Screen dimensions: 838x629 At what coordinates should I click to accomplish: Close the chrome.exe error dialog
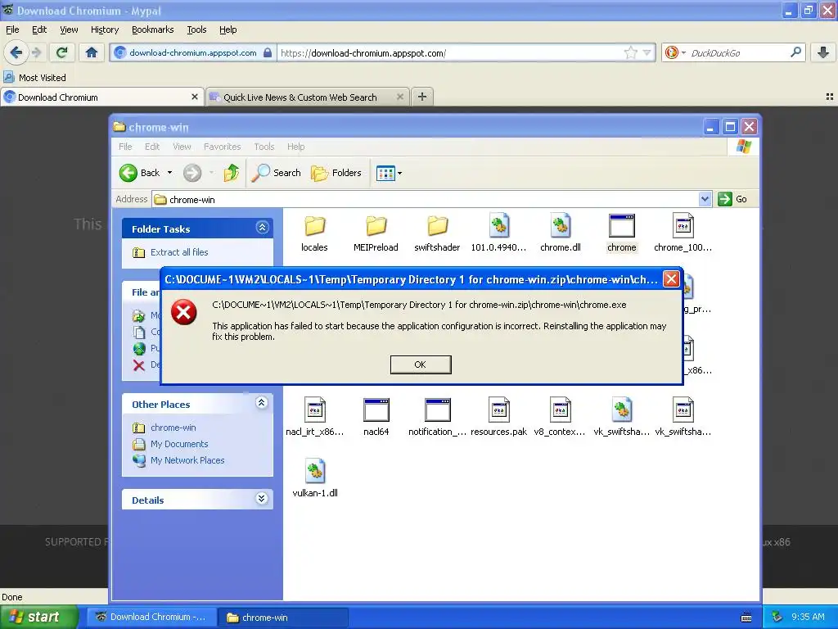click(x=671, y=278)
